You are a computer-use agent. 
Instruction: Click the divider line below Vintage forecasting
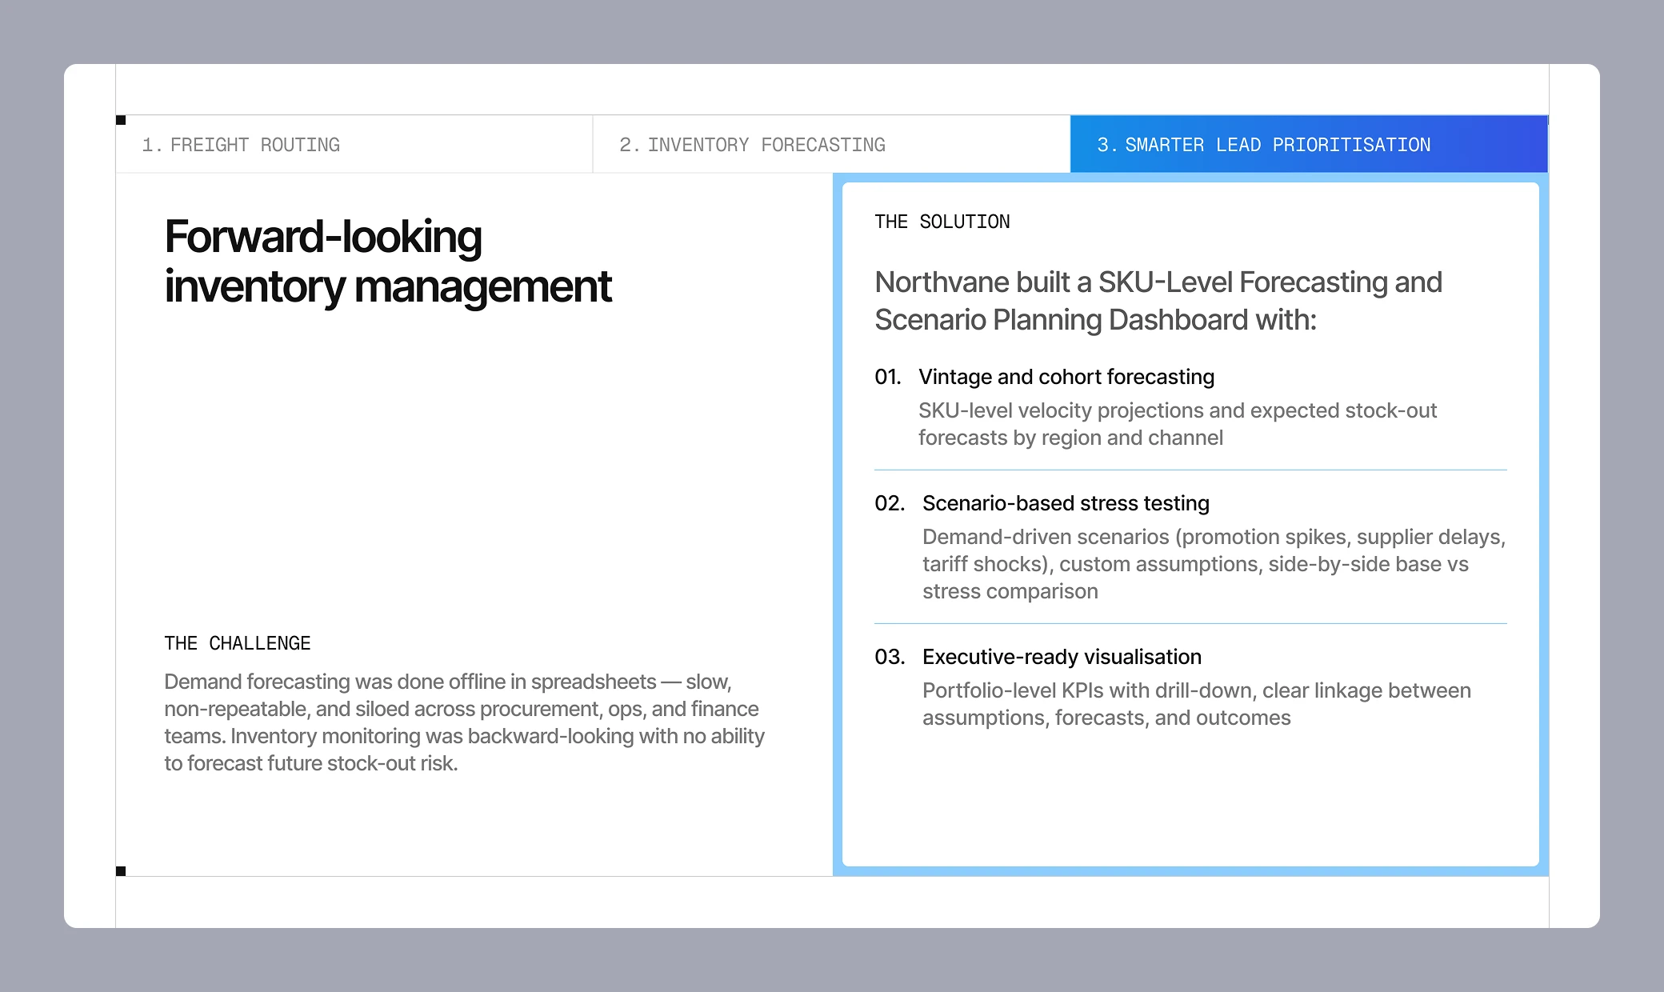click(x=1190, y=470)
